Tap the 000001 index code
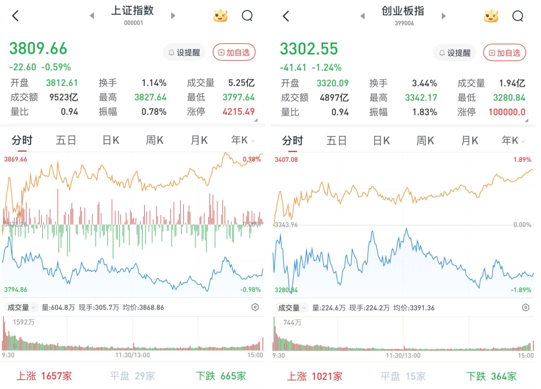The width and height of the screenshot is (541, 389). click(134, 23)
